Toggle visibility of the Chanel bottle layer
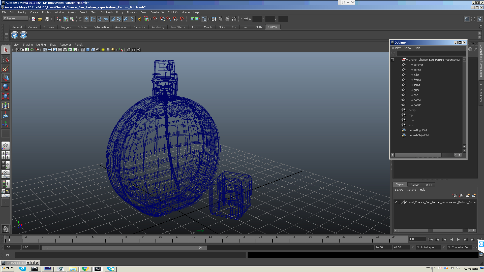 coord(396,202)
